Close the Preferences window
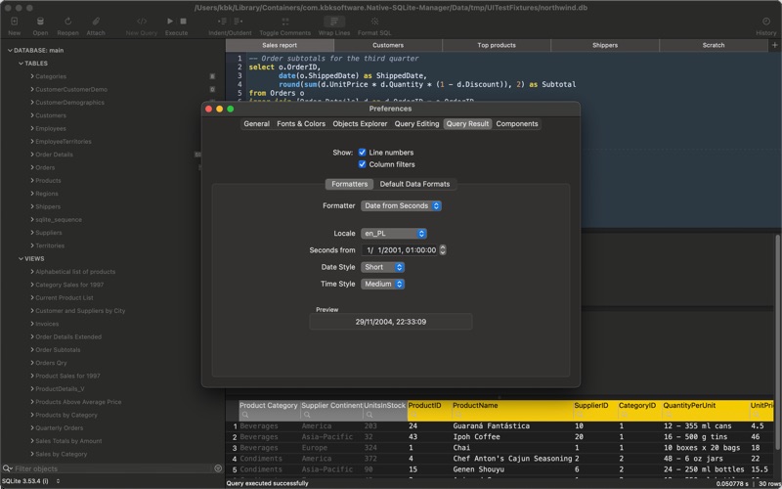The image size is (782, 489). [209, 109]
